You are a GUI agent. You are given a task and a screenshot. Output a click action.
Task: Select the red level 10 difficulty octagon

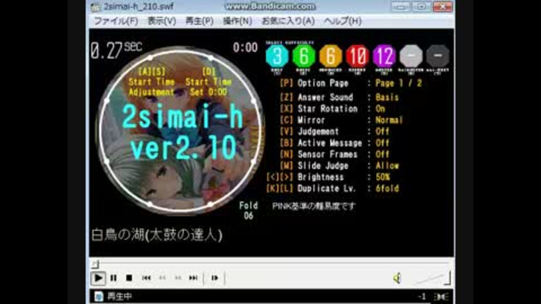point(357,56)
